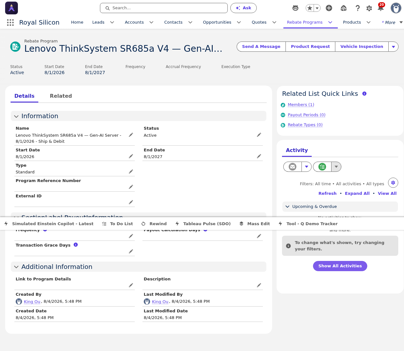
Task: Open King Ou link under Last Modified By
Action: (160, 301)
